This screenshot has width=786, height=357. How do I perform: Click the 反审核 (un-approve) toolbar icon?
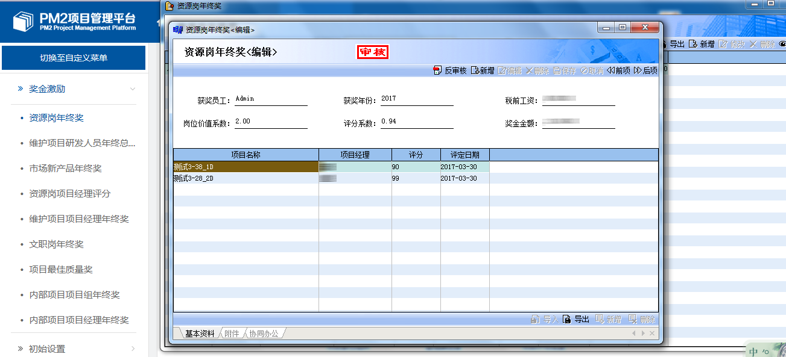tap(450, 70)
